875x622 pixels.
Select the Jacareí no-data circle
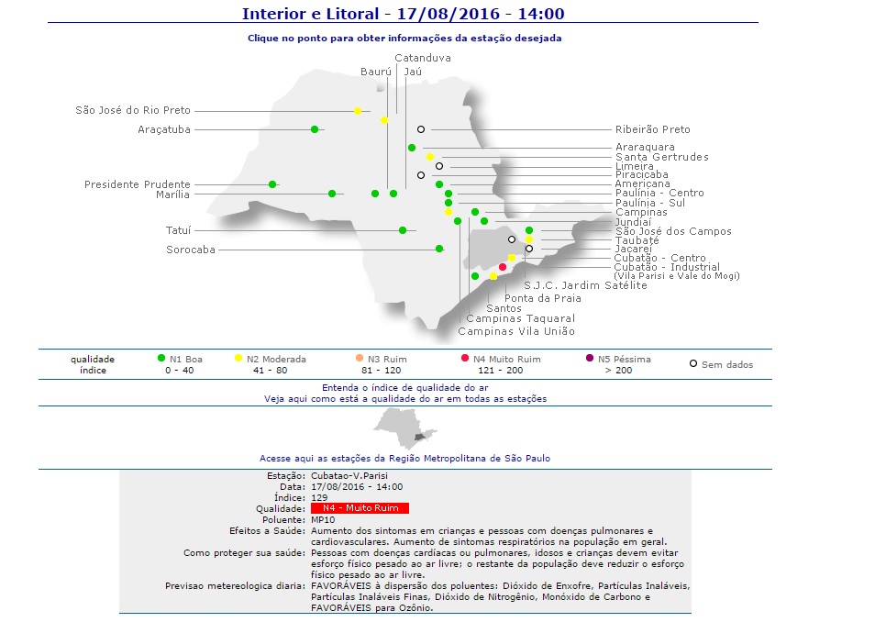[529, 249]
